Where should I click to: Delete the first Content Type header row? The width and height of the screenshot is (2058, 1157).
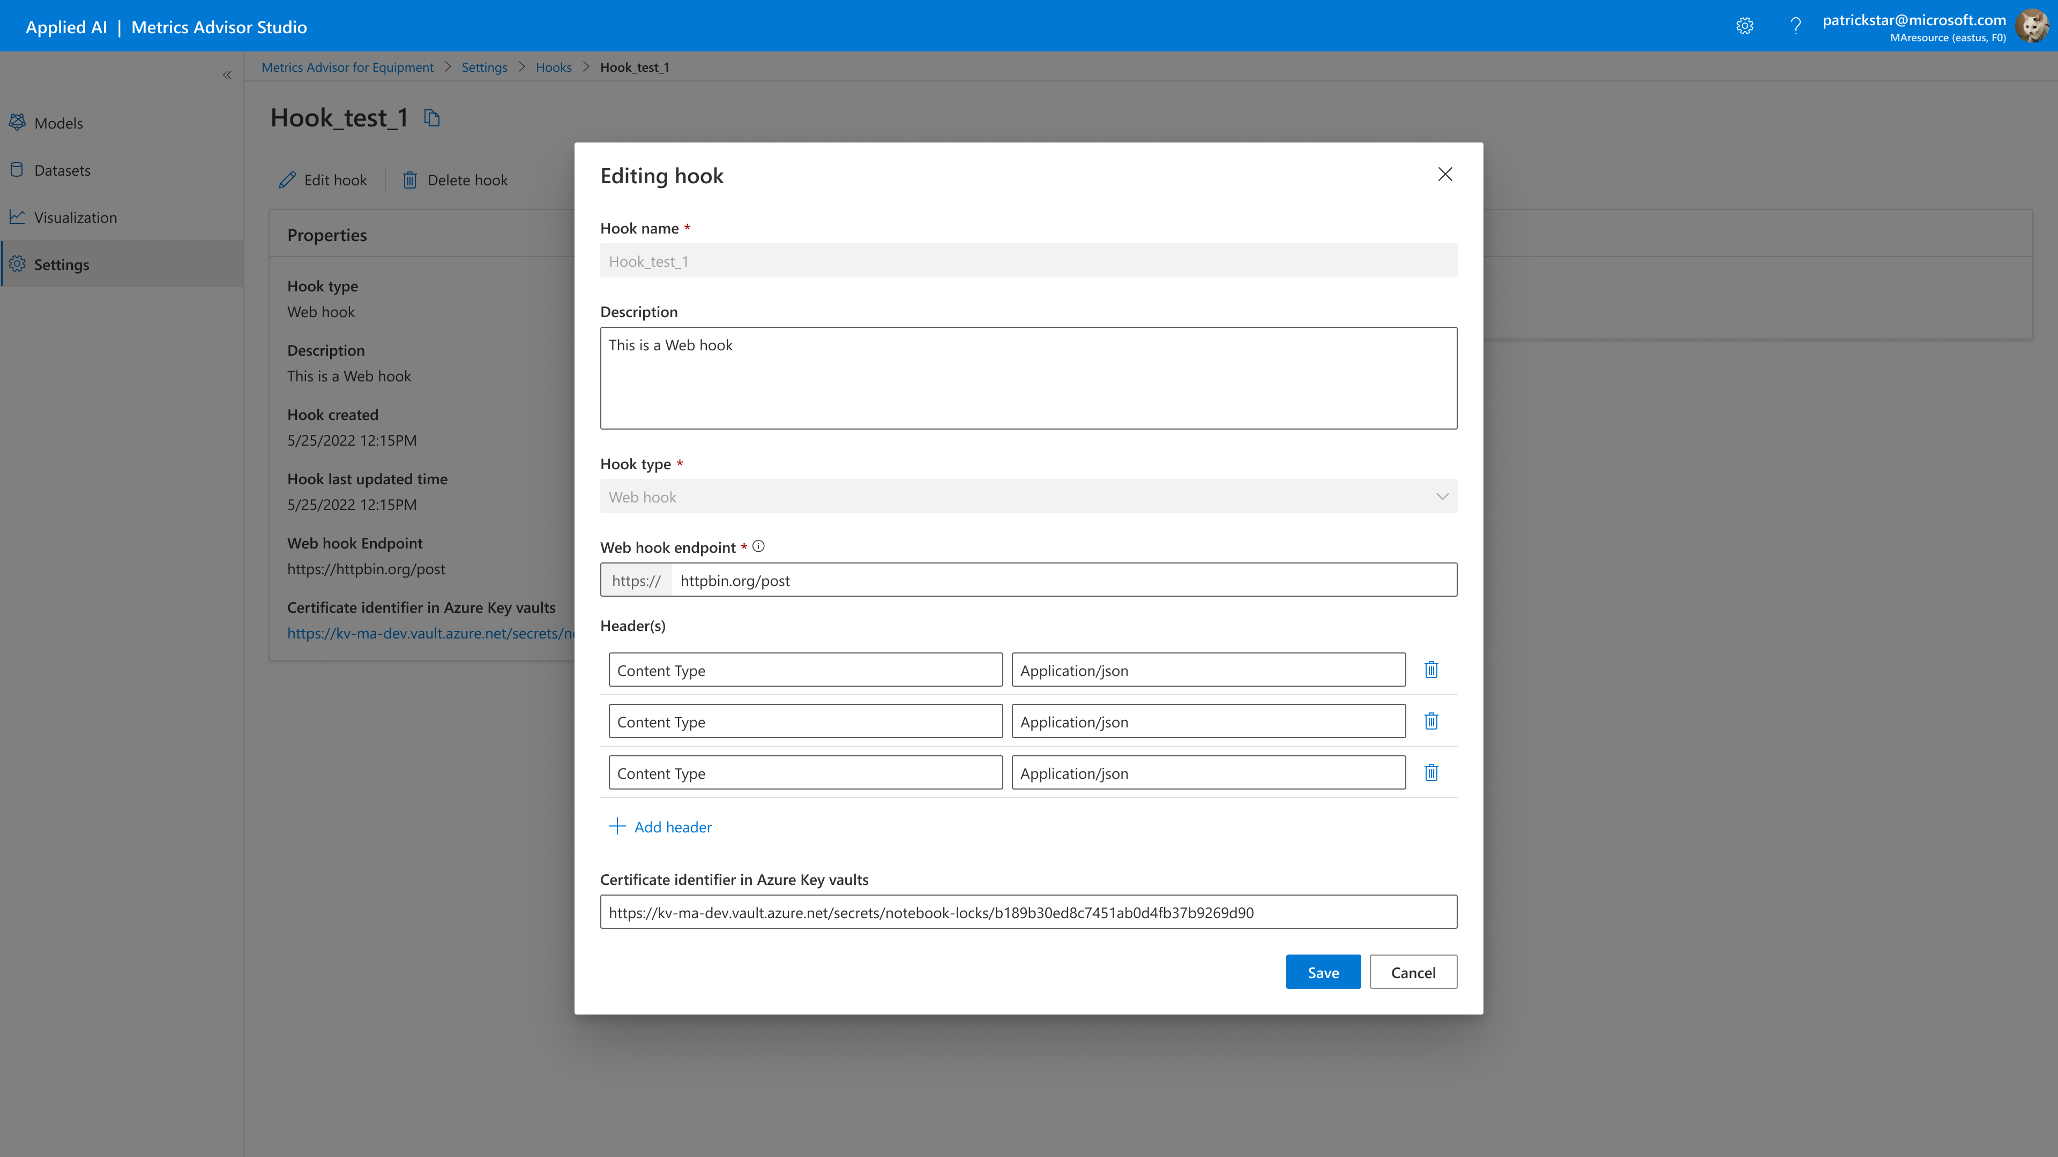pos(1431,670)
